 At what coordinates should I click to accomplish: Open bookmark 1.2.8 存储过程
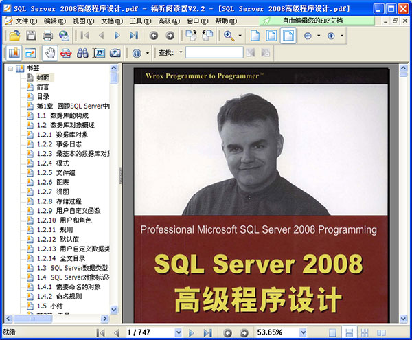point(59,201)
